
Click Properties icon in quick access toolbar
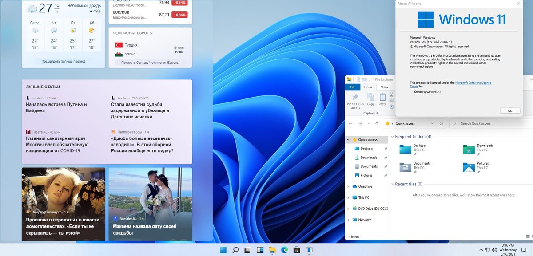pyautogui.click(x=358, y=79)
